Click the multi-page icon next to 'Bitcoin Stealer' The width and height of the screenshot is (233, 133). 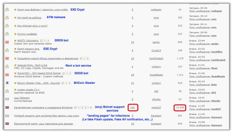[x=63, y=83]
